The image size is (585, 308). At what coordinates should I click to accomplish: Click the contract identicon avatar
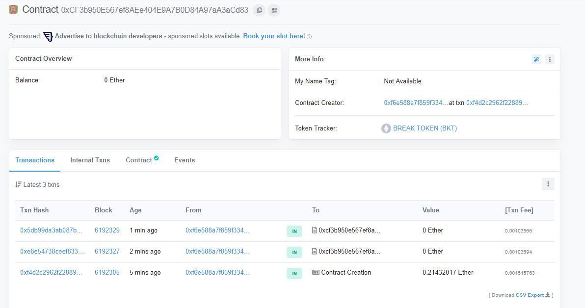[x=13, y=9]
